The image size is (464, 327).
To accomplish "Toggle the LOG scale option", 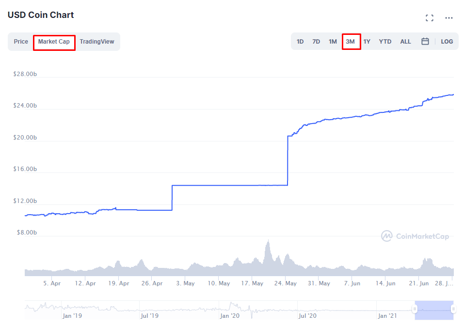I will pos(447,42).
